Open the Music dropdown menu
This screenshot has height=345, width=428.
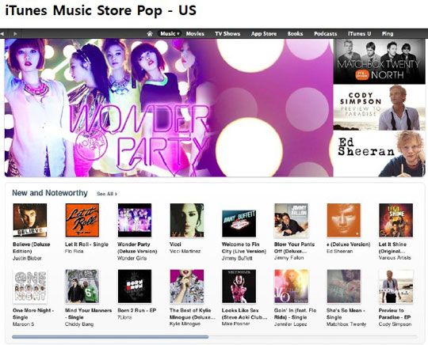click(x=170, y=34)
